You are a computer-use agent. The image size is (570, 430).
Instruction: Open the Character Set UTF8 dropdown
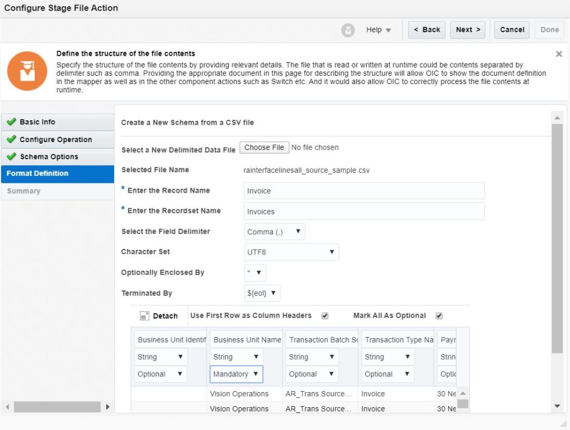[x=291, y=252]
